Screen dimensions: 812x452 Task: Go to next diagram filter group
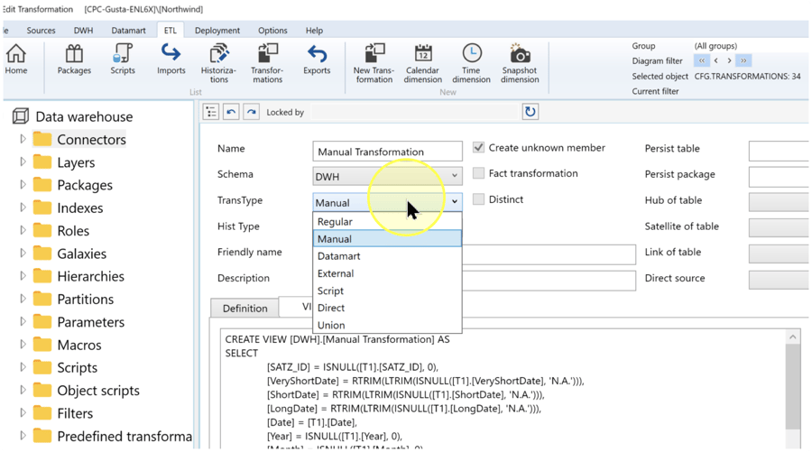729,60
